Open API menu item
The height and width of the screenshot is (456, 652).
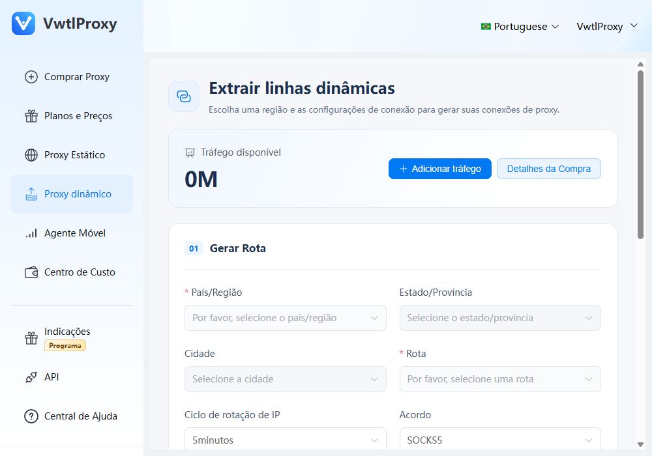pyautogui.click(x=72, y=377)
